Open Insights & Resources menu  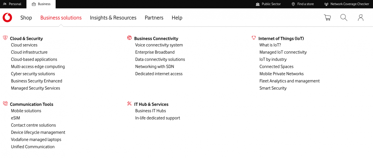(x=113, y=18)
